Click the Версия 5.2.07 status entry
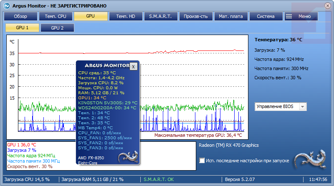This screenshot has width=334, height=186. pyautogui.click(x=240, y=179)
